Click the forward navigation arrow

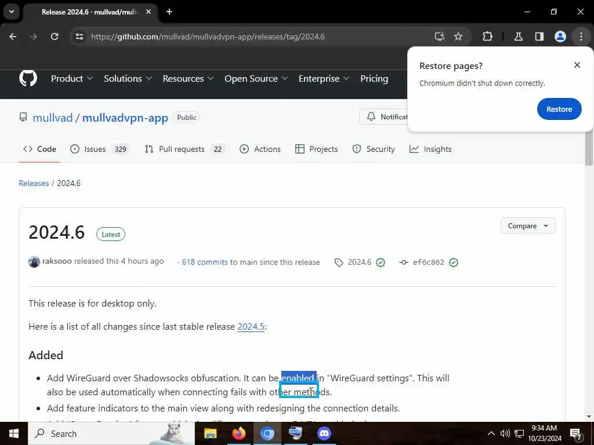(33, 37)
